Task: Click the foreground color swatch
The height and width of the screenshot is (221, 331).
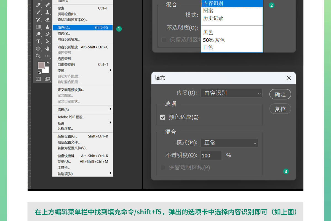Action: click(41, 65)
